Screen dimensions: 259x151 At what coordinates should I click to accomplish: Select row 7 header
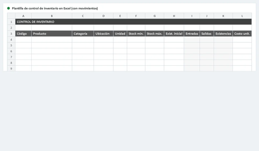[11, 57]
